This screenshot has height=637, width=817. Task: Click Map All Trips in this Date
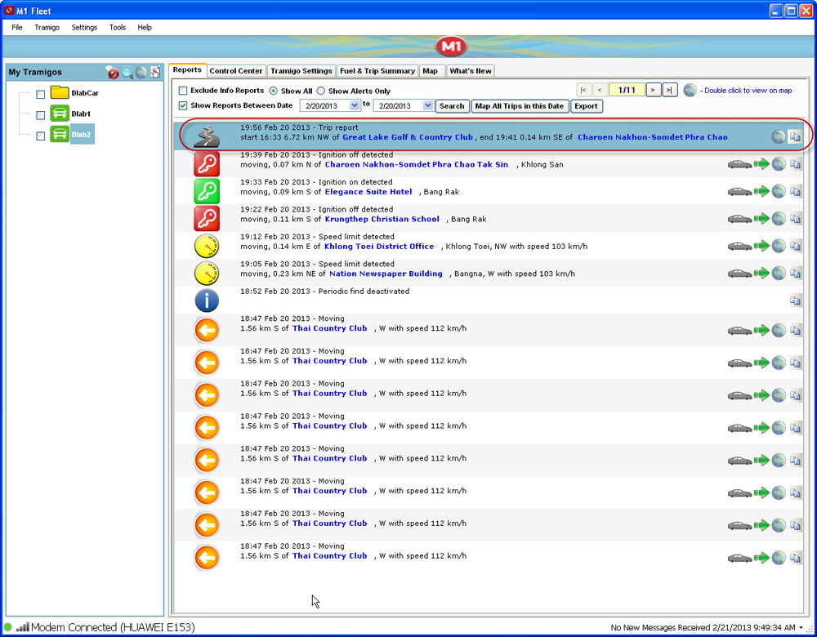(520, 106)
